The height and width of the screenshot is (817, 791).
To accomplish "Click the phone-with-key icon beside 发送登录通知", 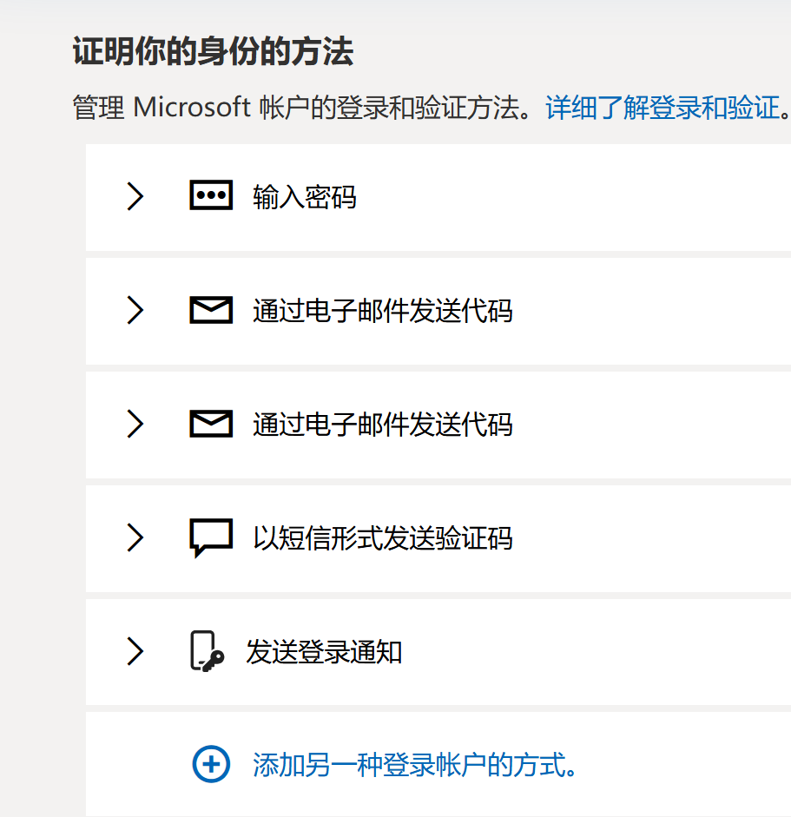I will (x=207, y=651).
